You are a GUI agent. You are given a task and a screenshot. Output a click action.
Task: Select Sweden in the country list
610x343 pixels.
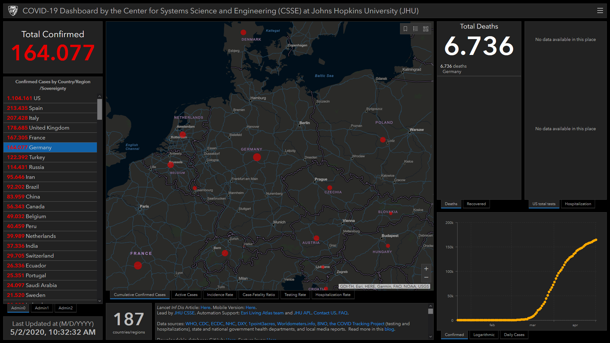50,295
